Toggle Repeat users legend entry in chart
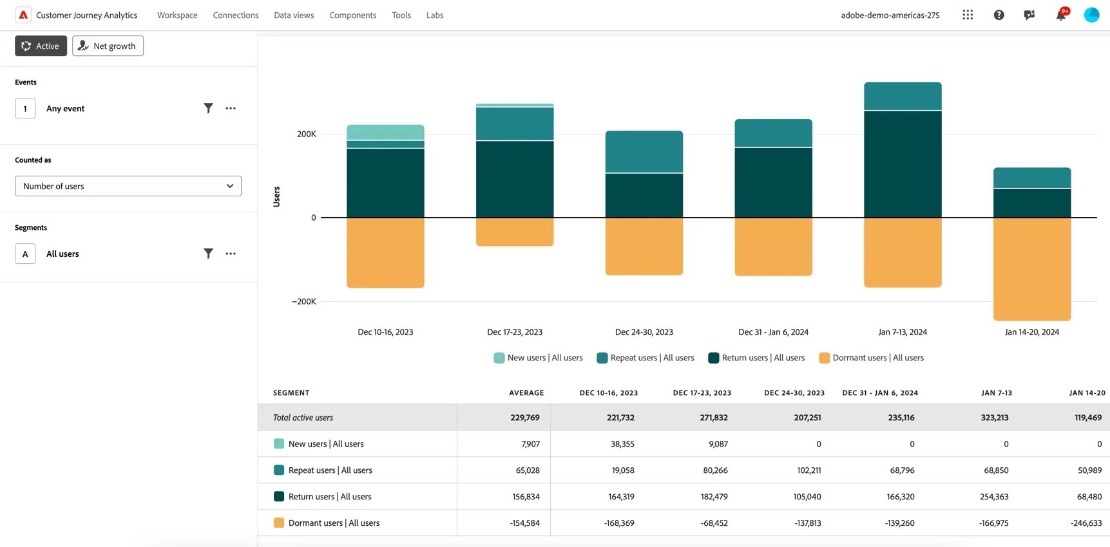The image size is (1110, 547). pyautogui.click(x=646, y=358)
